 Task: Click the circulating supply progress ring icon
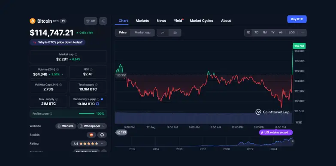click(x=97, y=104)
